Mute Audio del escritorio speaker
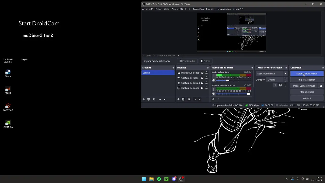 (x=214, y=80)
